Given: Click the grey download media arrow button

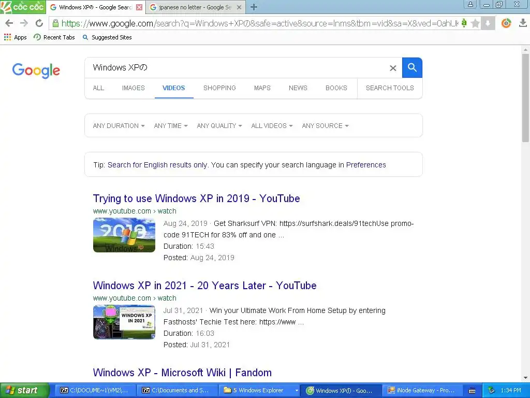Looking at the screenshot, I should pyautogui.click(x=488, y=23).
